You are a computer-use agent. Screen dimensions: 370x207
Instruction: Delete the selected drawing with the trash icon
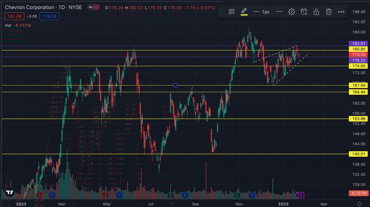(x=329, y=12)
